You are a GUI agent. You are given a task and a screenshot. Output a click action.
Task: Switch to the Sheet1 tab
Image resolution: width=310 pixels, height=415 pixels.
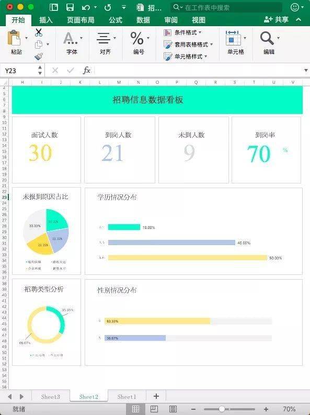click(127, 397)
